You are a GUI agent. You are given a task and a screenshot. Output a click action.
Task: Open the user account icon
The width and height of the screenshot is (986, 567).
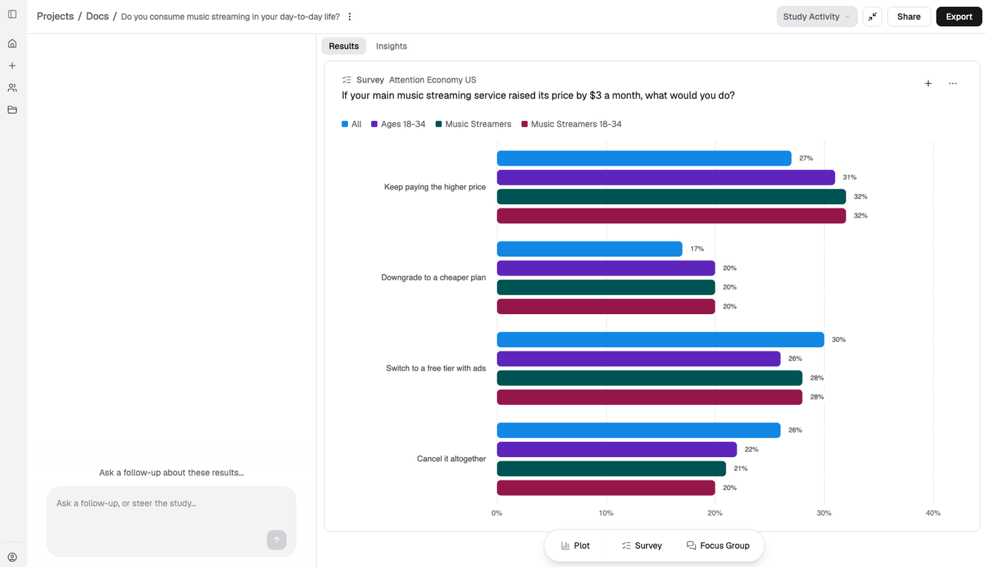click(x=12, y=557)
